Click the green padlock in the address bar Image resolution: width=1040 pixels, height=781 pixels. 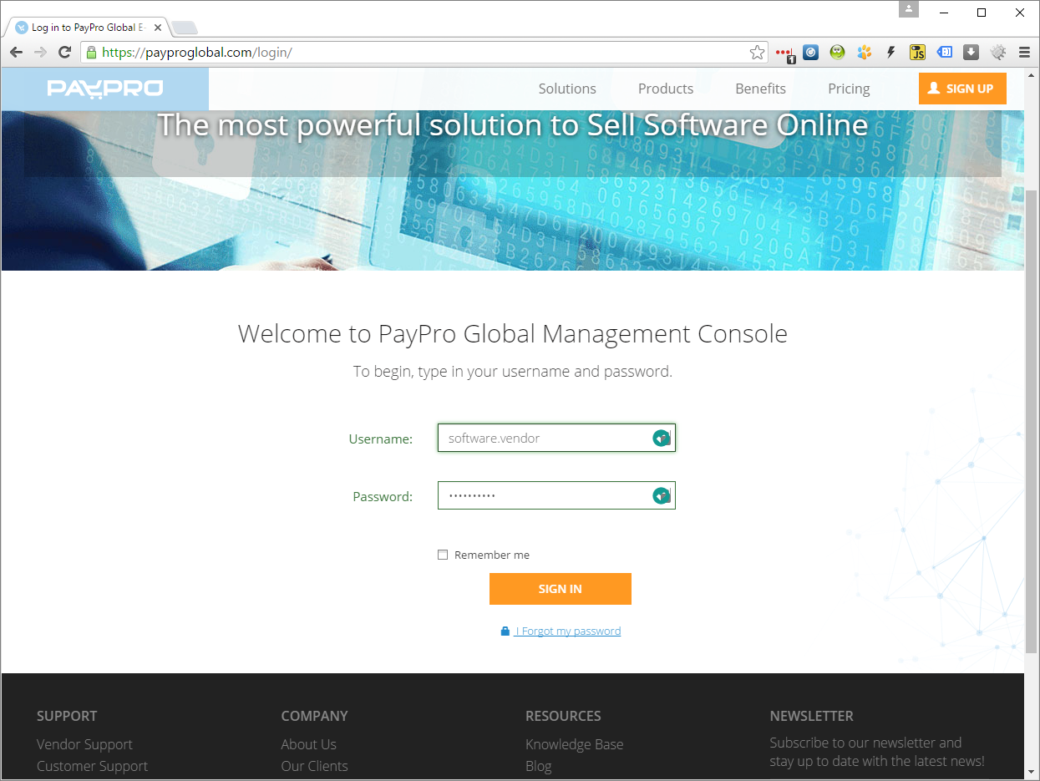[92, 53]
